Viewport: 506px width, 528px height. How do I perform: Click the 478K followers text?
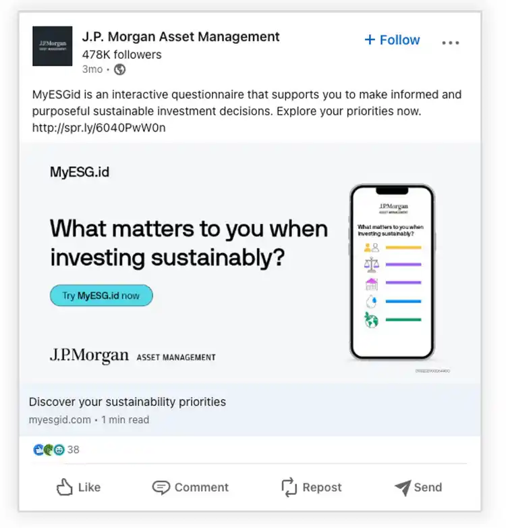point(121,55)
